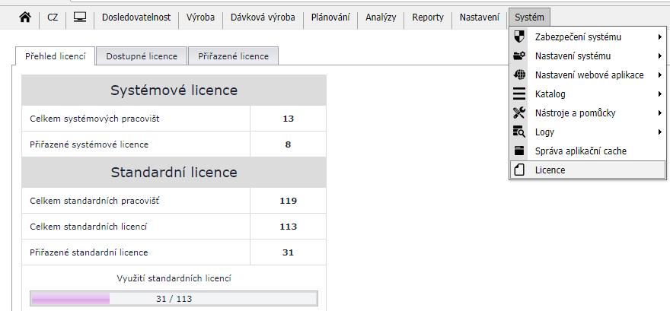The image size is (670, 311).
Task: Click the wrench icon for Nástroje a pomůcky
Action: (x=520, y=113)
